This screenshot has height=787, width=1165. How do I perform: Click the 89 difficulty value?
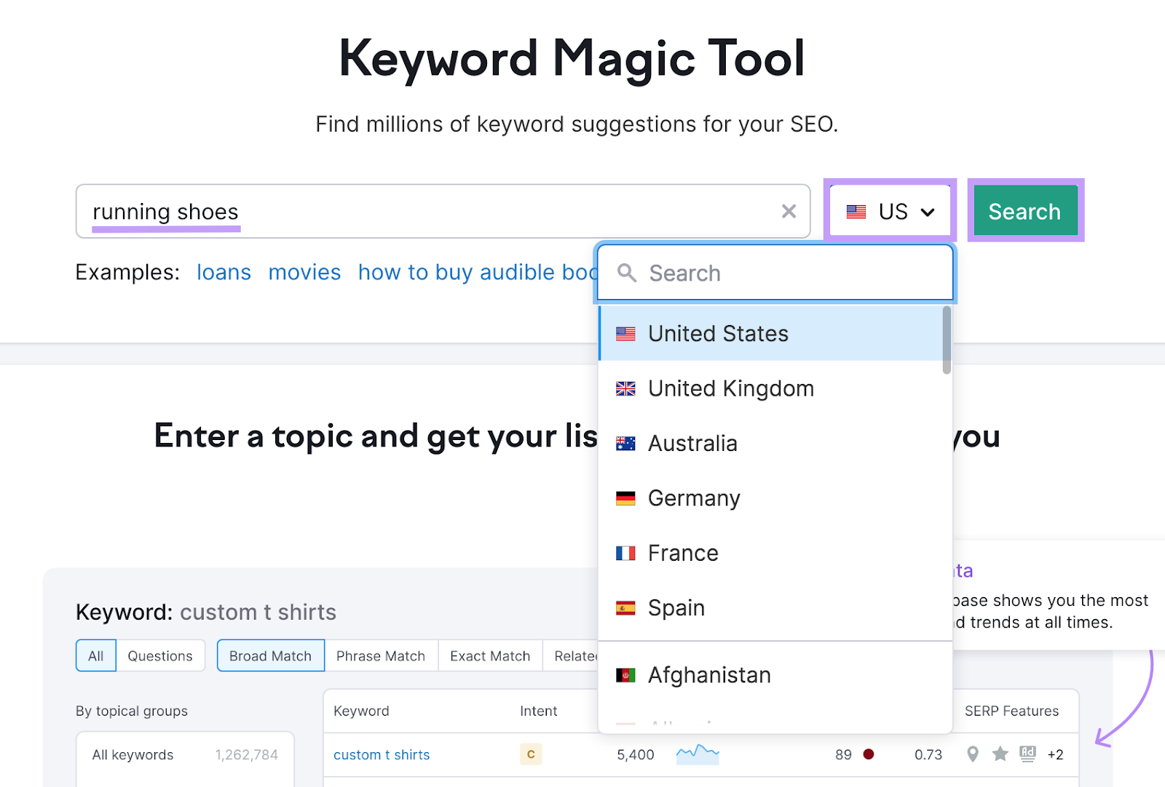(844, 755)
